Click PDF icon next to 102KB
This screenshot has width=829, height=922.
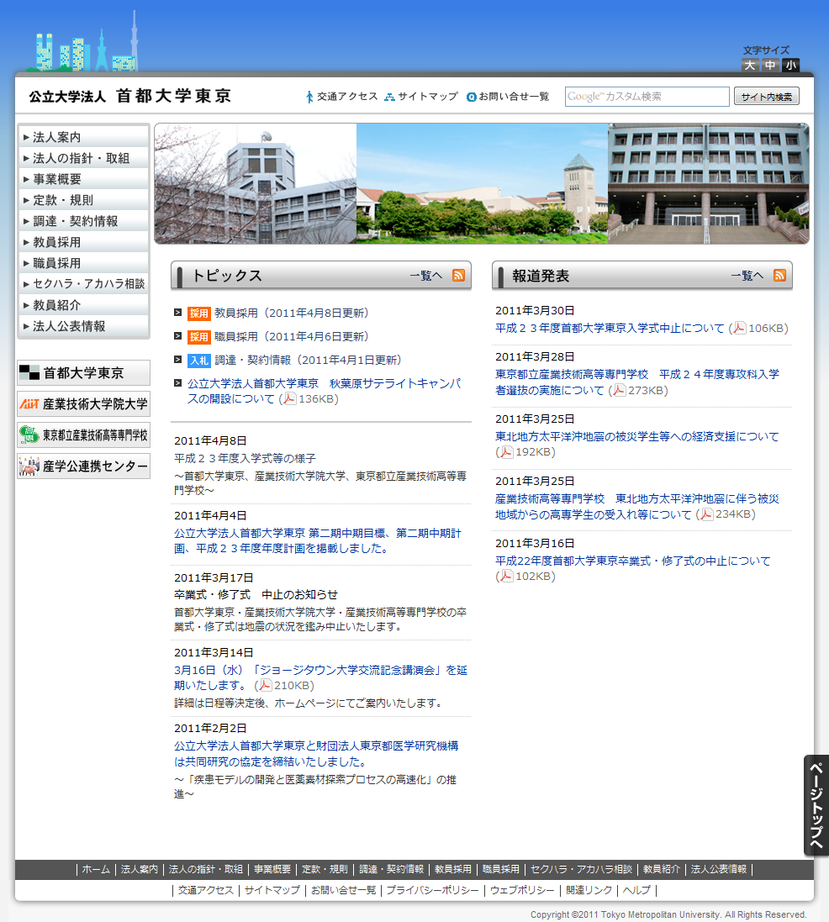pos(506,577)
